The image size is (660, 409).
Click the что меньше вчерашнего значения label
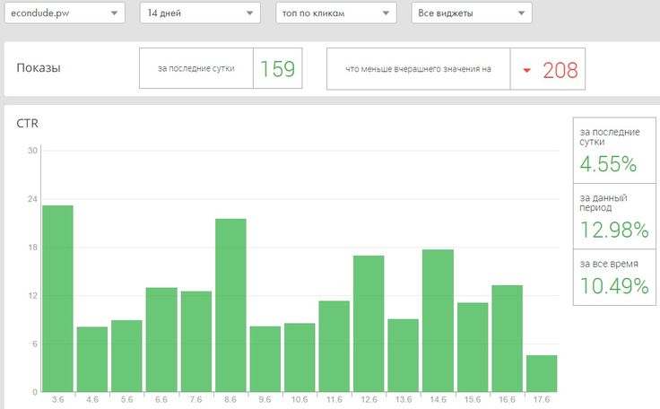(418, 69)
